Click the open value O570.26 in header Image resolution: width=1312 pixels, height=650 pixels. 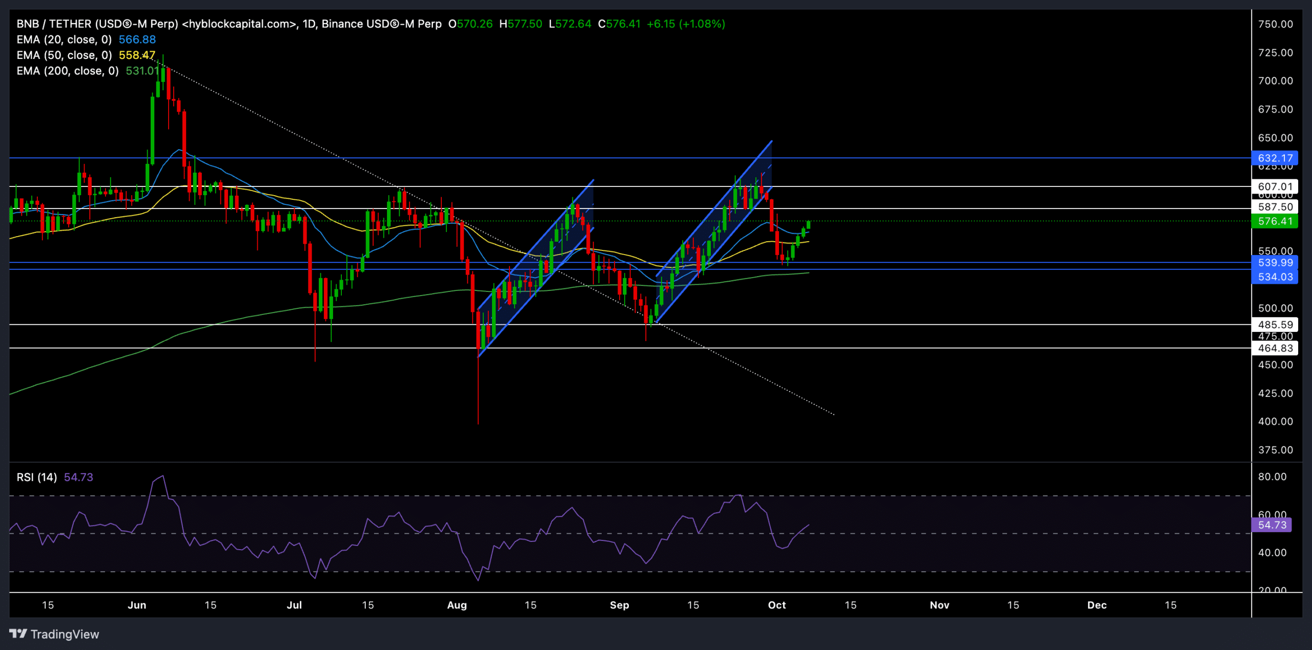click(x=470, y=24)
